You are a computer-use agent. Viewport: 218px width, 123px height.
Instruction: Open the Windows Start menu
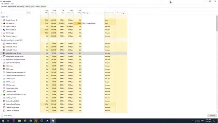pos(3,121)
